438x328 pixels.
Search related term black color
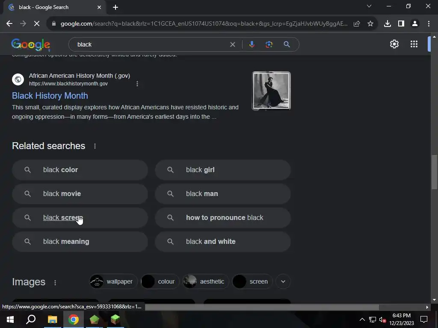tap(80, 170)
